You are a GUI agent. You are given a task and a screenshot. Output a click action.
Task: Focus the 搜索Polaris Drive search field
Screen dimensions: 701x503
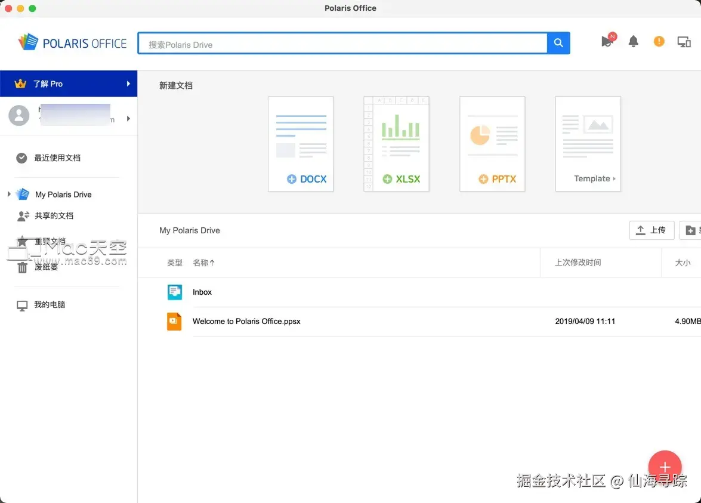(342, 44)
